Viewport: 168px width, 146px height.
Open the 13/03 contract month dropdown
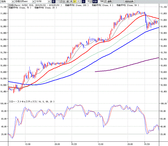click(49, 2)
